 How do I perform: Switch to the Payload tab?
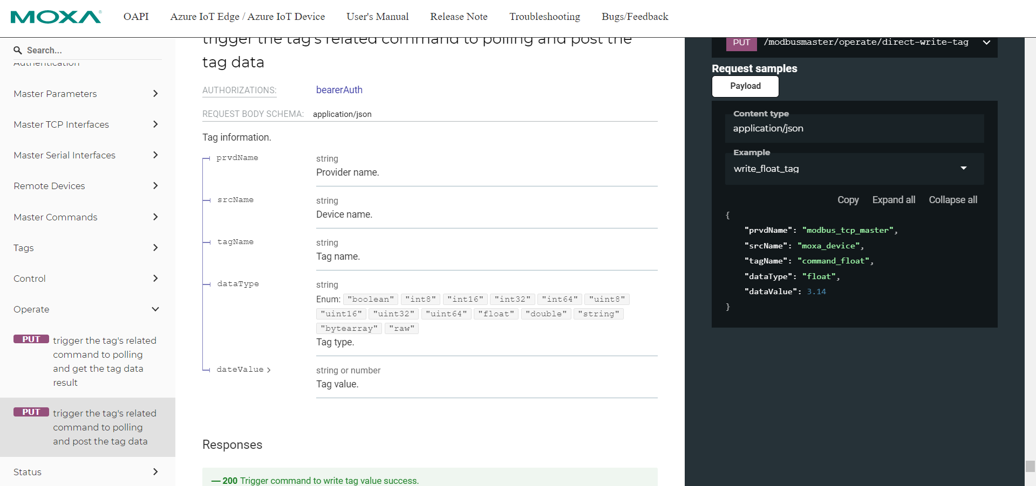click(745, 86)
